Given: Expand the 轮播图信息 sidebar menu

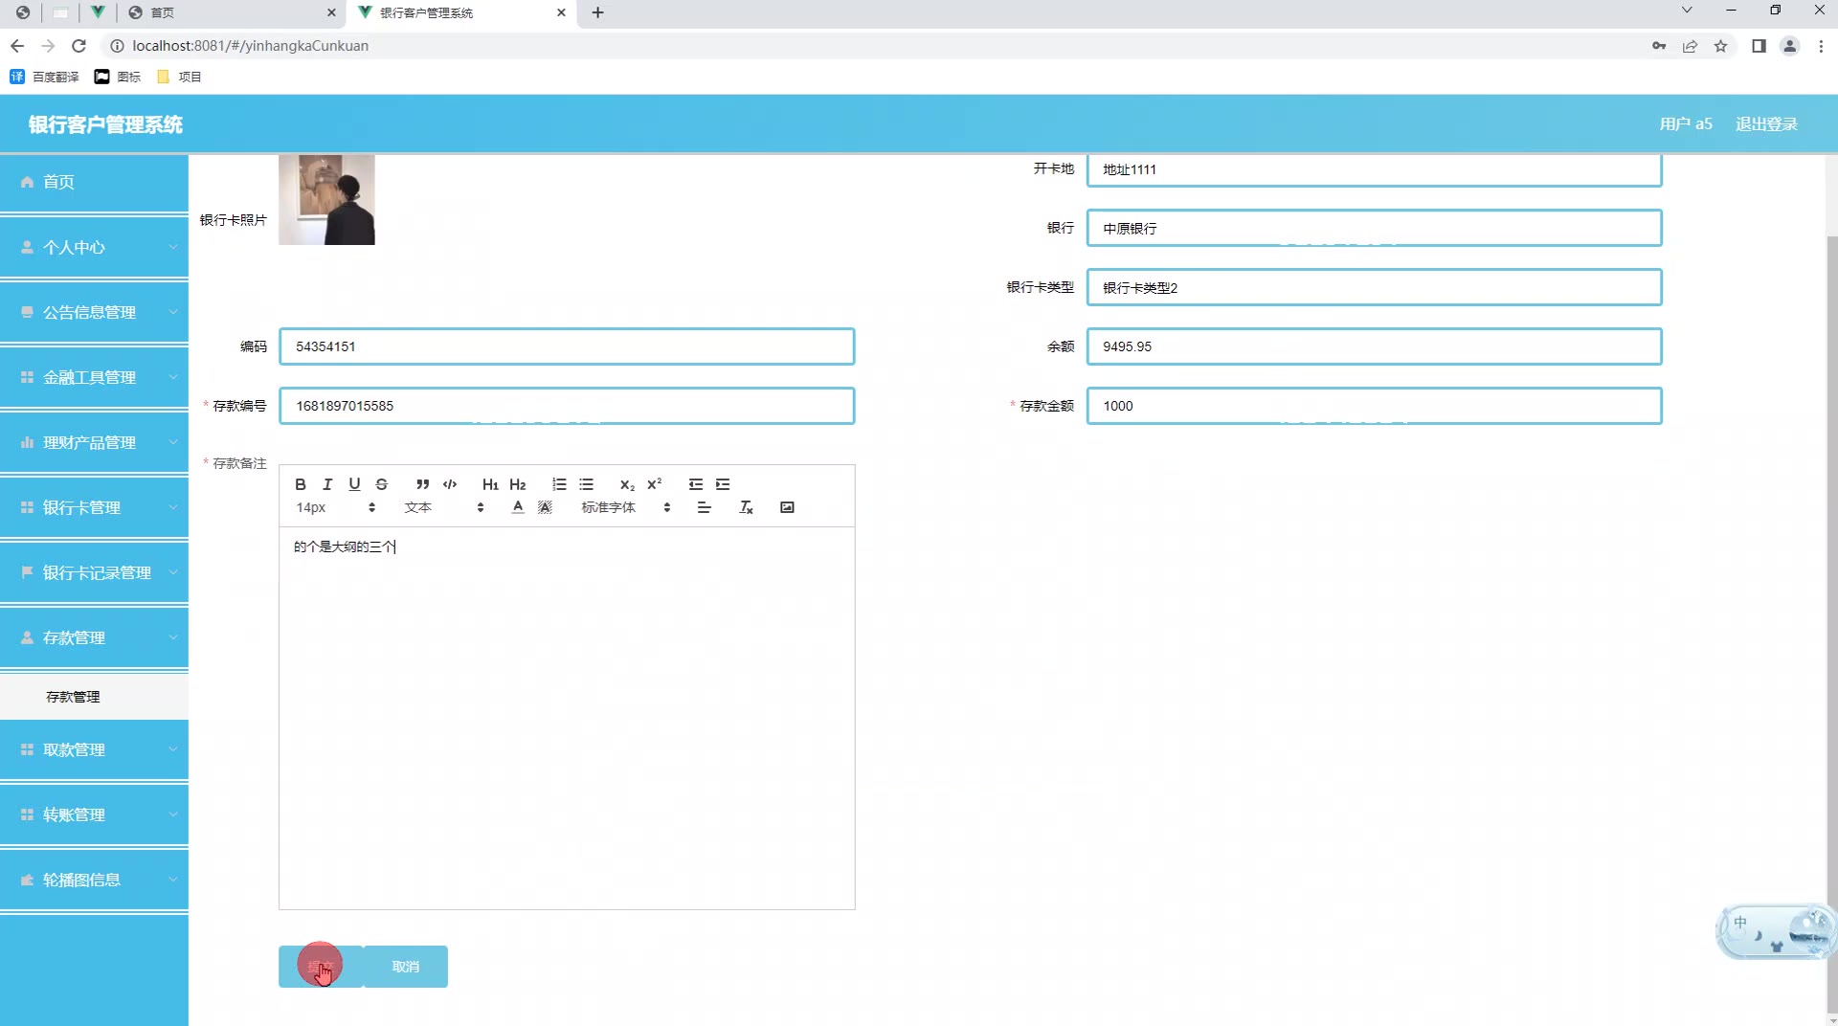Looking at the screenshot, I should [x=94, y=880].
